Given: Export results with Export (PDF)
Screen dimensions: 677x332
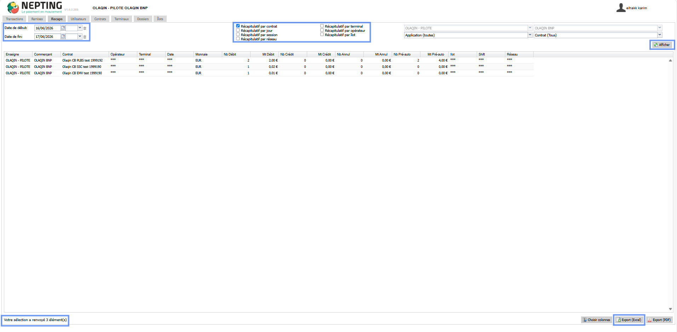Looking at the screenshot, I should [659, 320].
